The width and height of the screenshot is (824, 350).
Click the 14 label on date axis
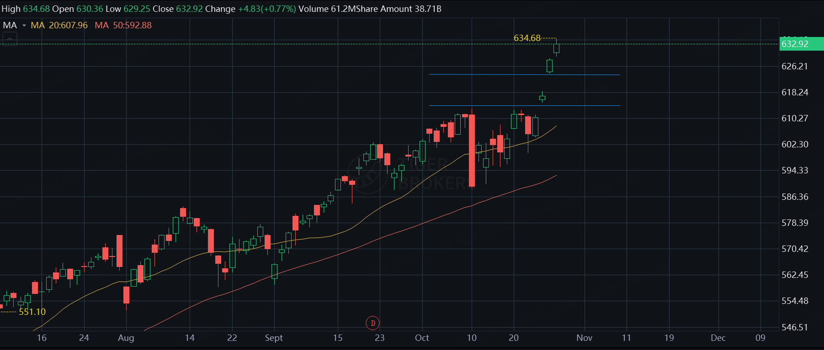coord(190,338)
